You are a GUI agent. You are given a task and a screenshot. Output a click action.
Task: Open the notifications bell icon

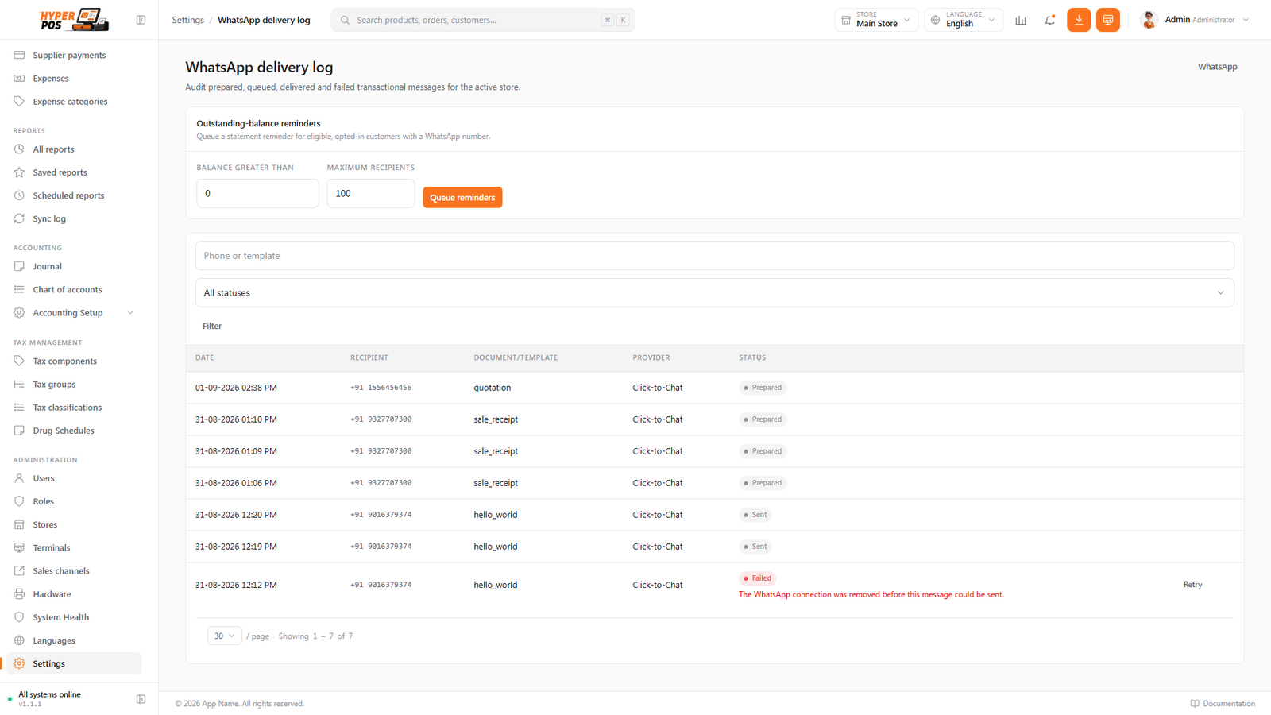(1049, 20)
